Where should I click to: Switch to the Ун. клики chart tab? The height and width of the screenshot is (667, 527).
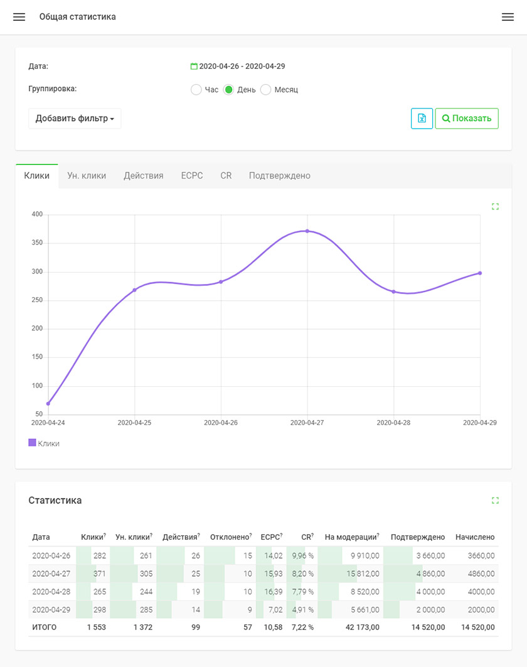point(87,176)
